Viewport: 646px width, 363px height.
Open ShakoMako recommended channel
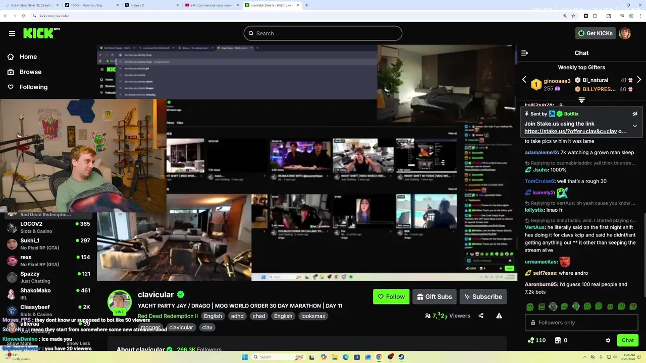pyautogui.click(x=48, y=294)
